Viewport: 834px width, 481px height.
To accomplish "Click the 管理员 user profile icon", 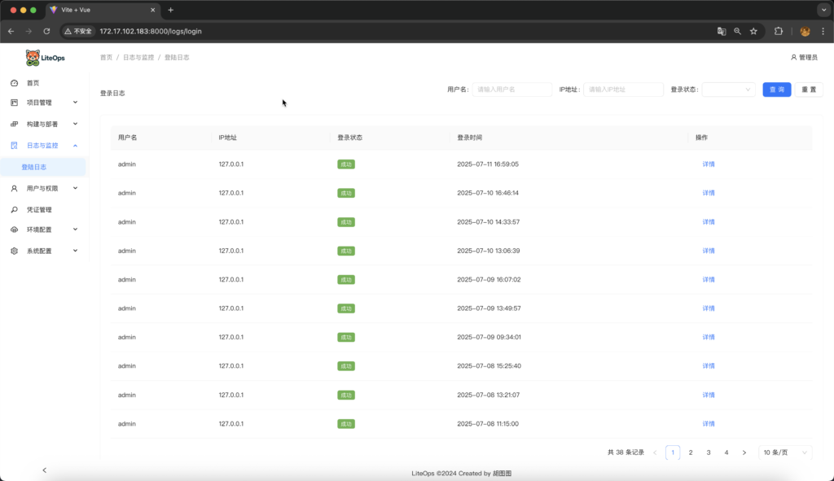I will click(x=793, y=58).
